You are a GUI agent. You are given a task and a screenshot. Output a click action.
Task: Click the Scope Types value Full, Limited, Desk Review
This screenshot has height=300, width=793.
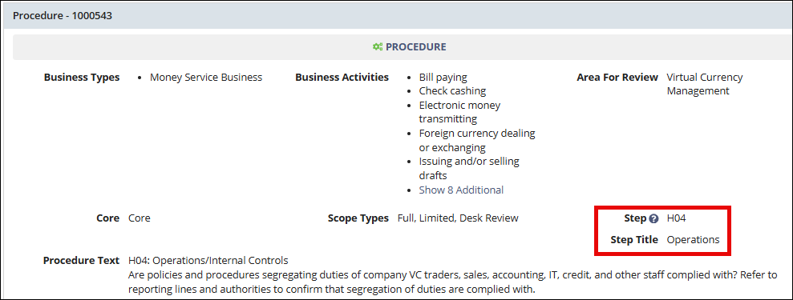458,218
